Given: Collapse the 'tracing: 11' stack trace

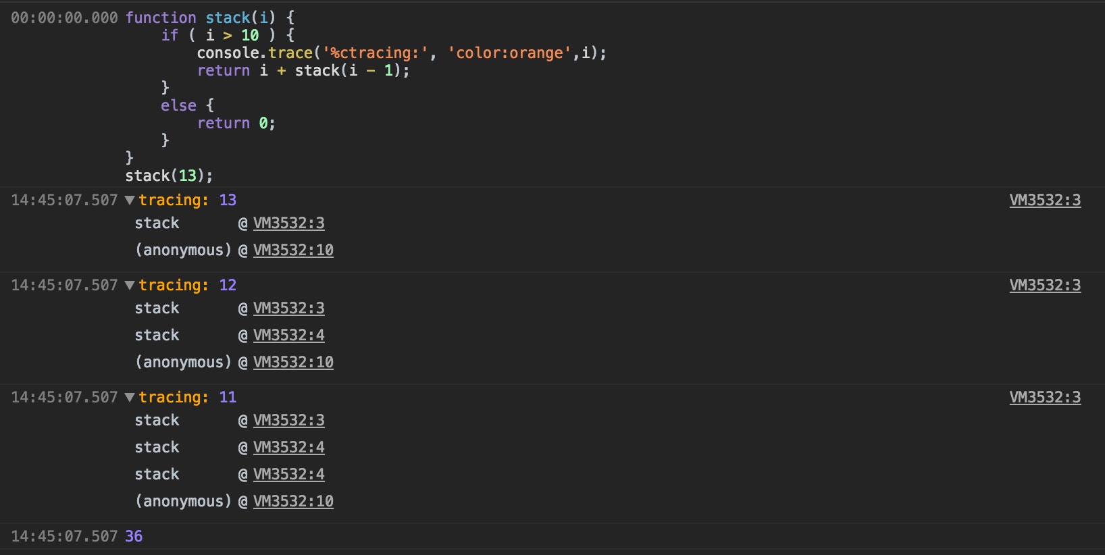Looking at the screenshot, I should coord(130,398).
